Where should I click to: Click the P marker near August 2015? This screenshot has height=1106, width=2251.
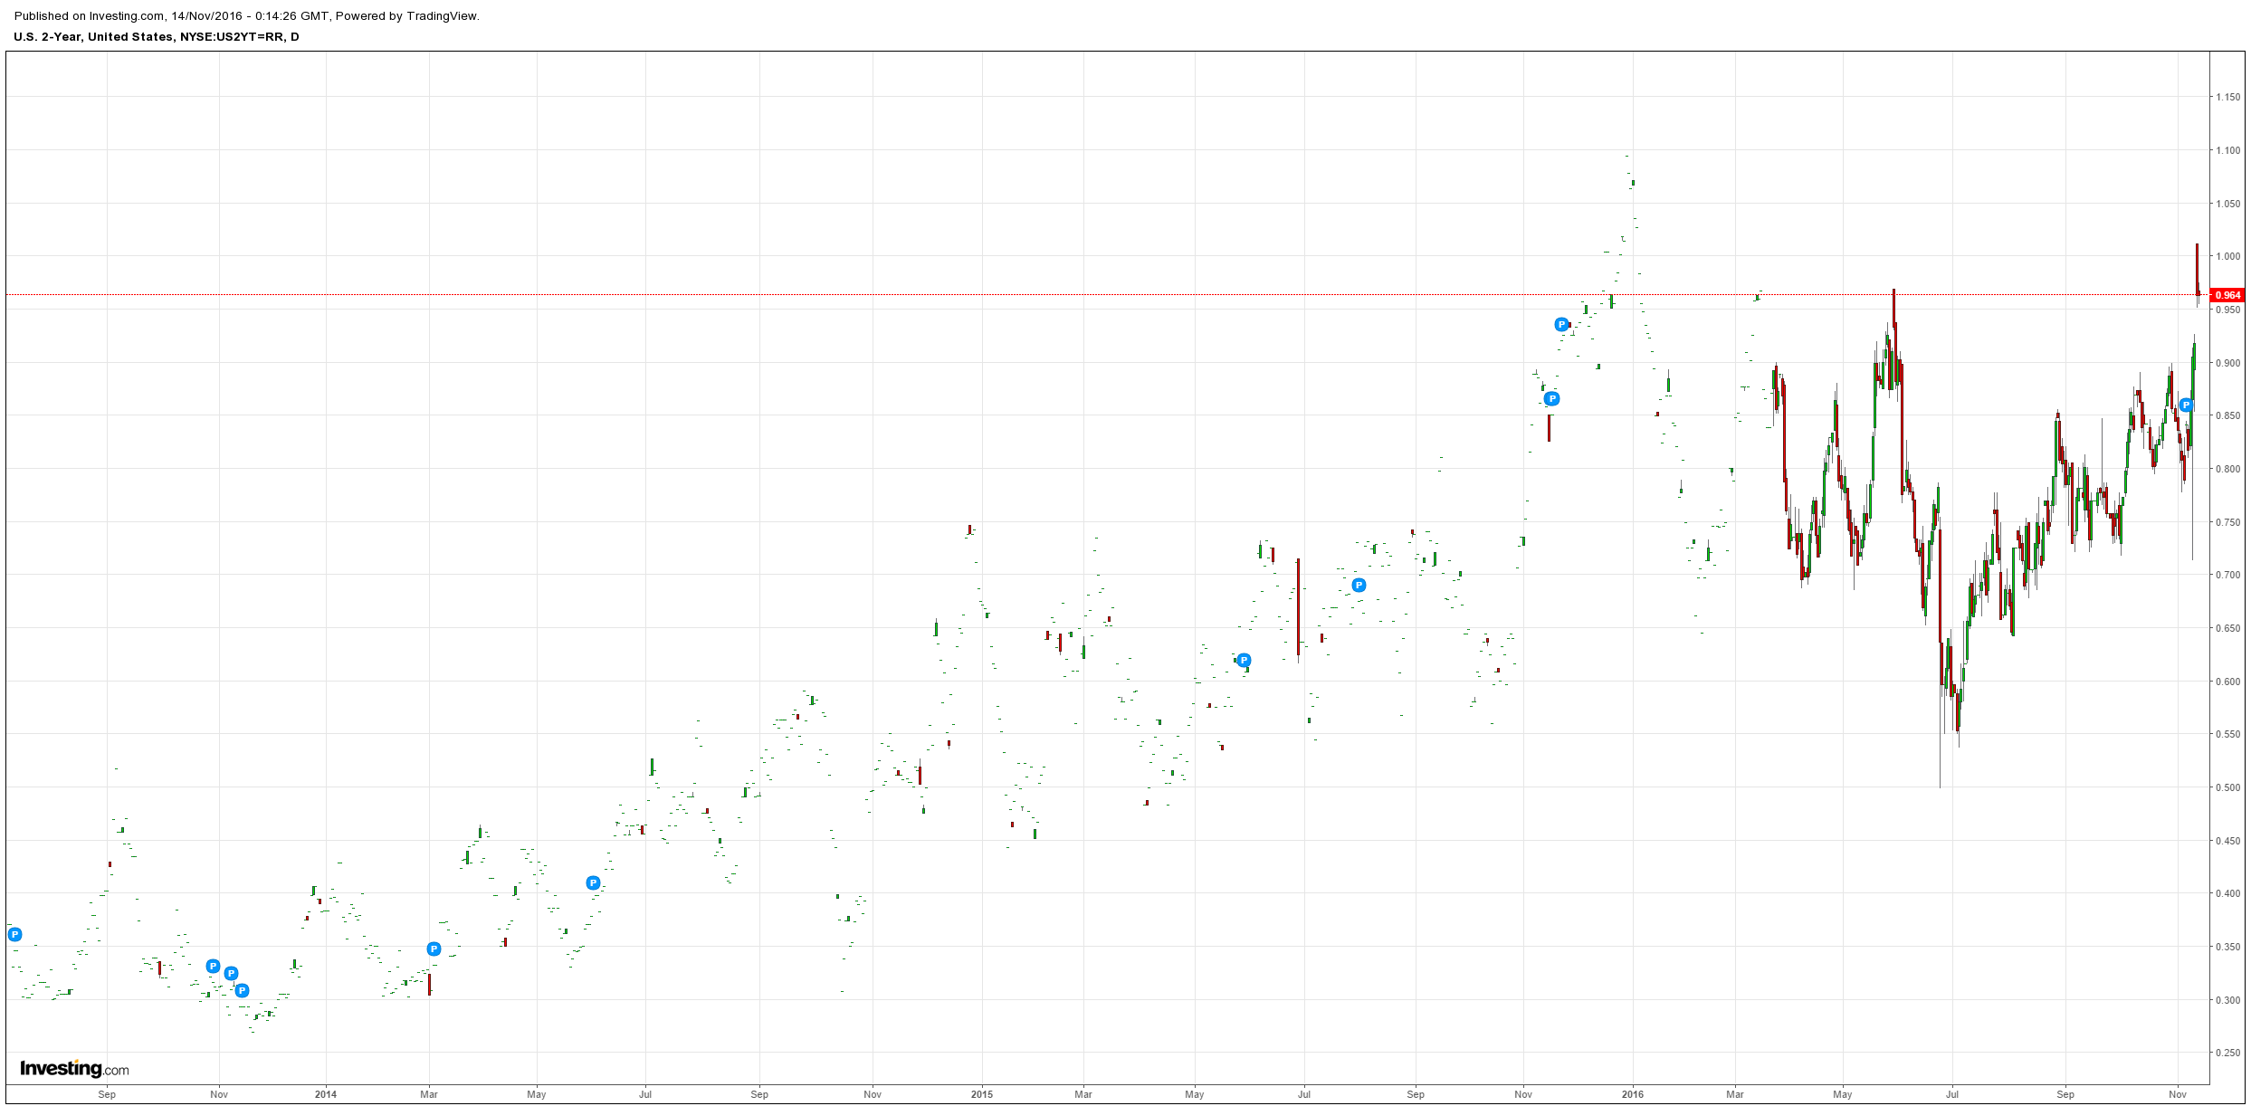point(1359,586)
